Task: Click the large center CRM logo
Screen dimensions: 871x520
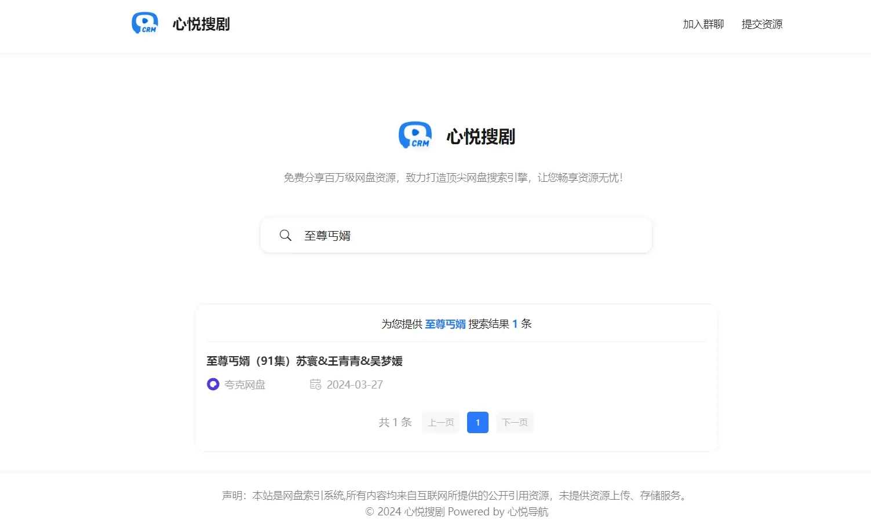Action: point(415,136)
